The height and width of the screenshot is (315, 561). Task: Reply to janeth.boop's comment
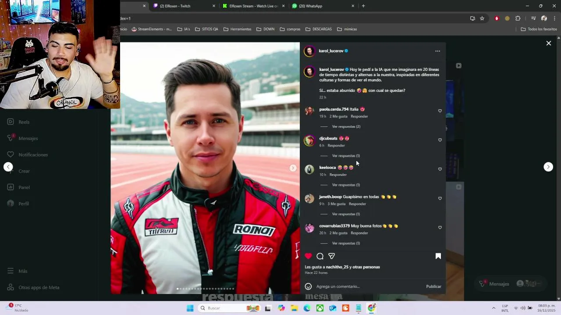pyautogui.click(x=357, y=204)
